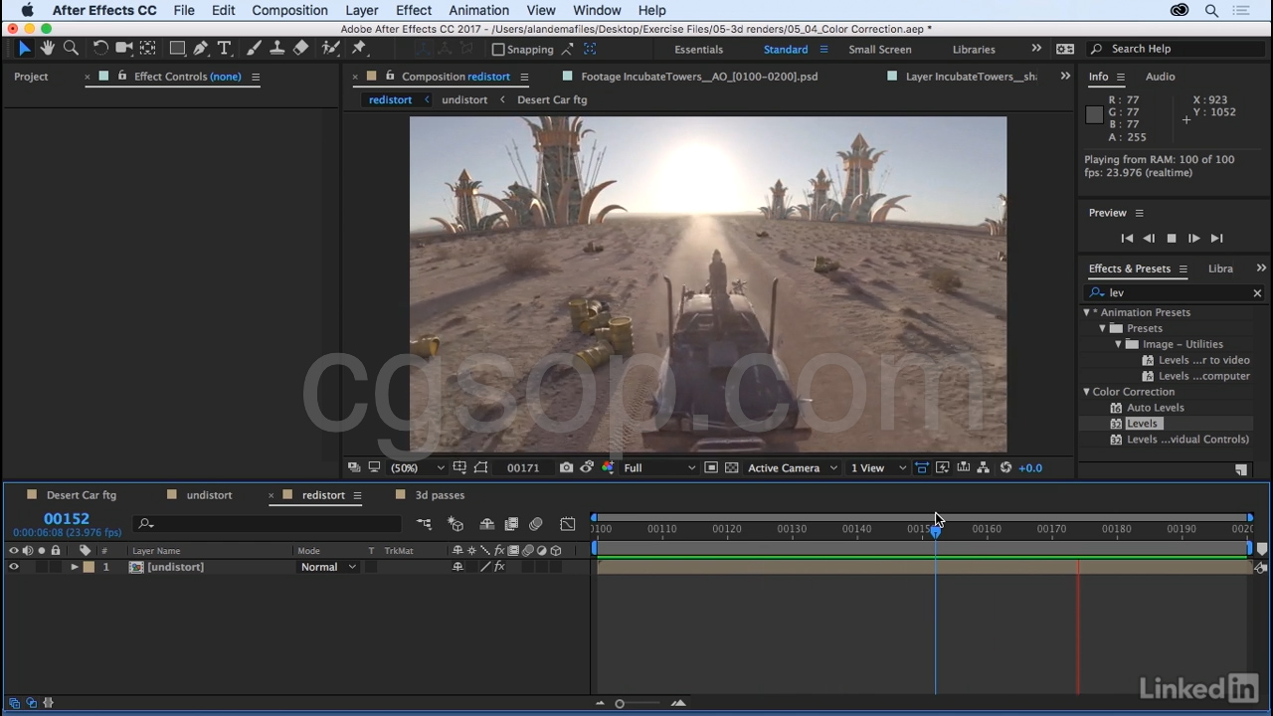
Task: Select the Zoom tool in toolbar
Action: (x=71, y=48)
